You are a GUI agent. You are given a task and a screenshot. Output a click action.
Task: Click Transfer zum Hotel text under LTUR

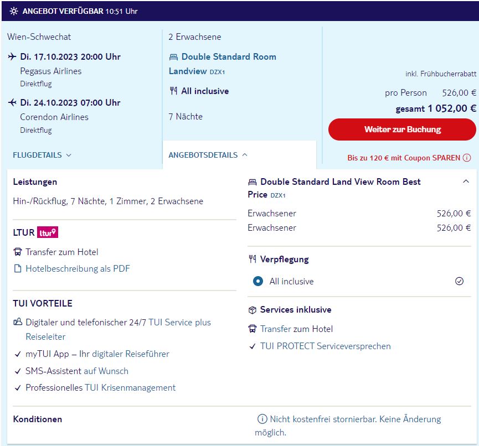pyautogui.click(x=61, y=252)
